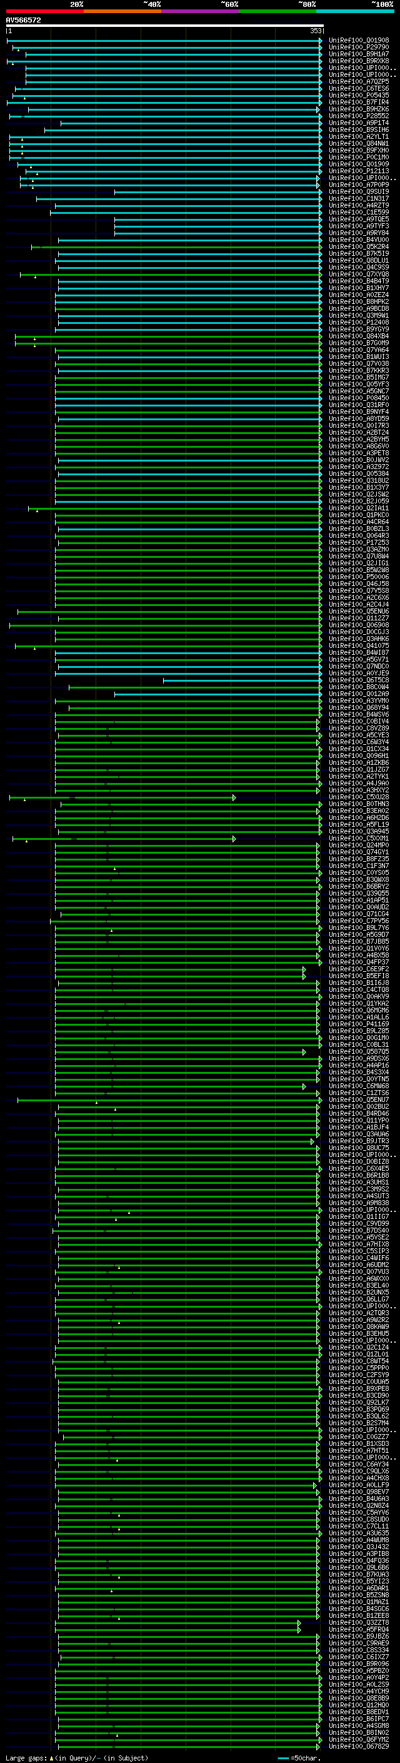
Task: Select the UniRef100_Q8DLU1 label
Action: point(358,261)
